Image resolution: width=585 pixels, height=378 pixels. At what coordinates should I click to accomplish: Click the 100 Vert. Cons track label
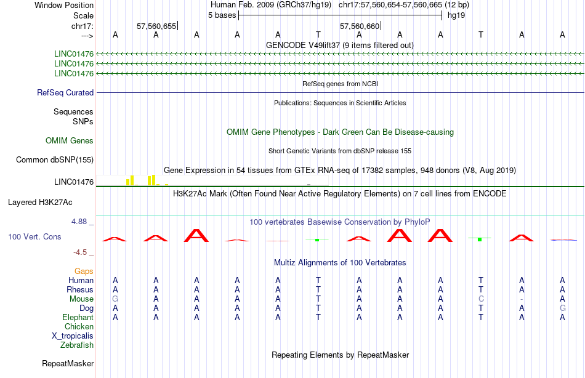(x=34, y=236)
